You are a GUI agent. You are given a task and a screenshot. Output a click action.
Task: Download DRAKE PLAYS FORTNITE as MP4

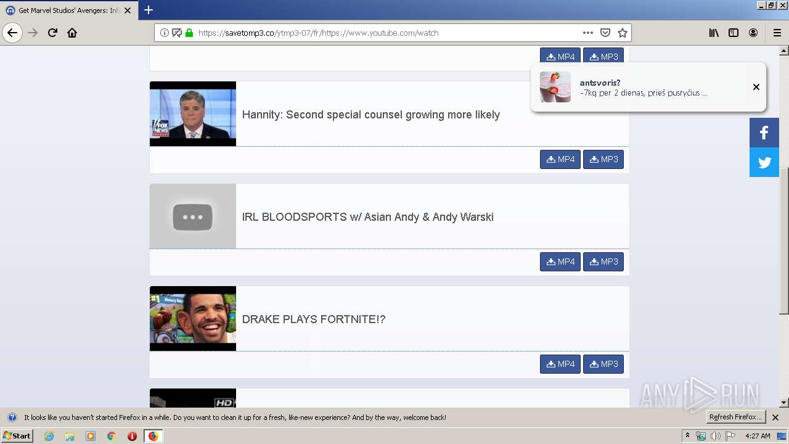560,364
